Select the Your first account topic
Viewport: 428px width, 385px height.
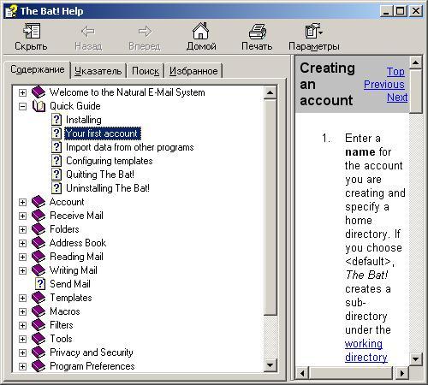(x=102, y=133)
